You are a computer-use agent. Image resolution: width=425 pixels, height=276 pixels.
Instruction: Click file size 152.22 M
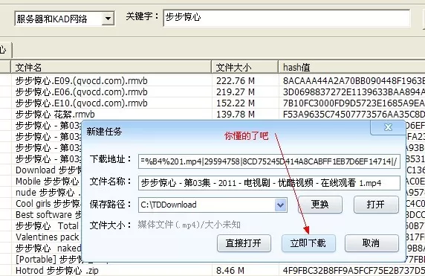point(236,103)
